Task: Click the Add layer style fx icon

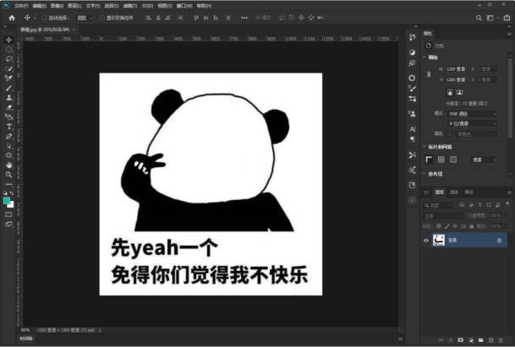Action: (451, 340)
